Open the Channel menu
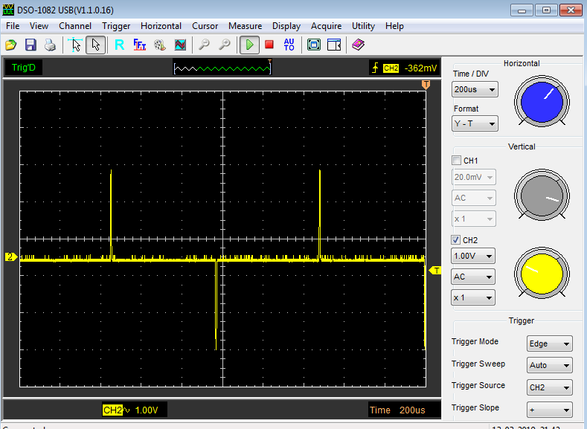587x429 pixels. point(75,26)
